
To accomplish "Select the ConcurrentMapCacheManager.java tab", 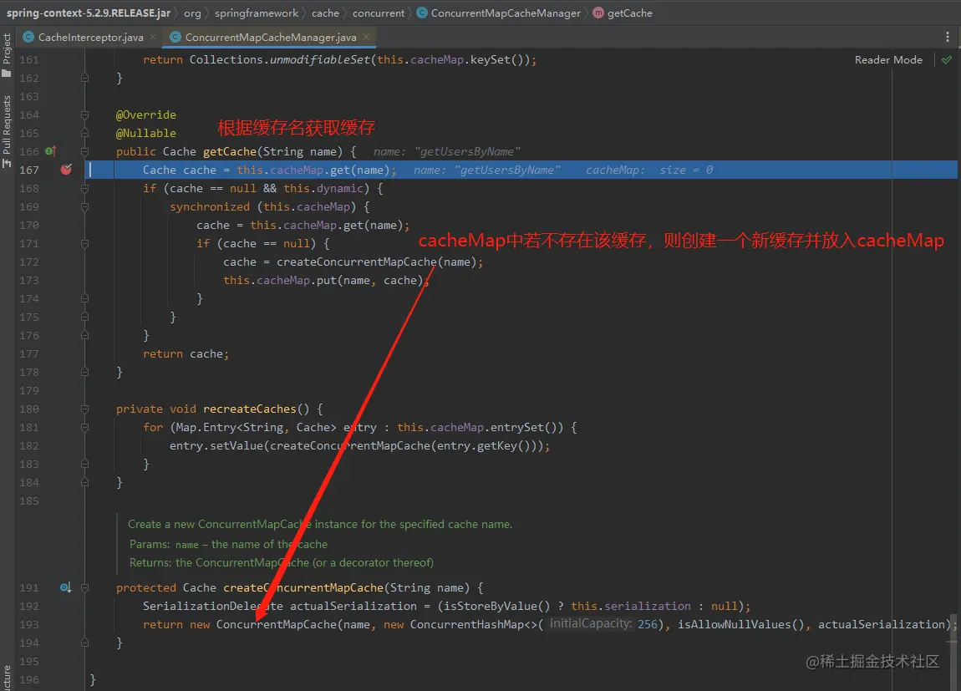I will pyautogui.click(x=270, y=38).
